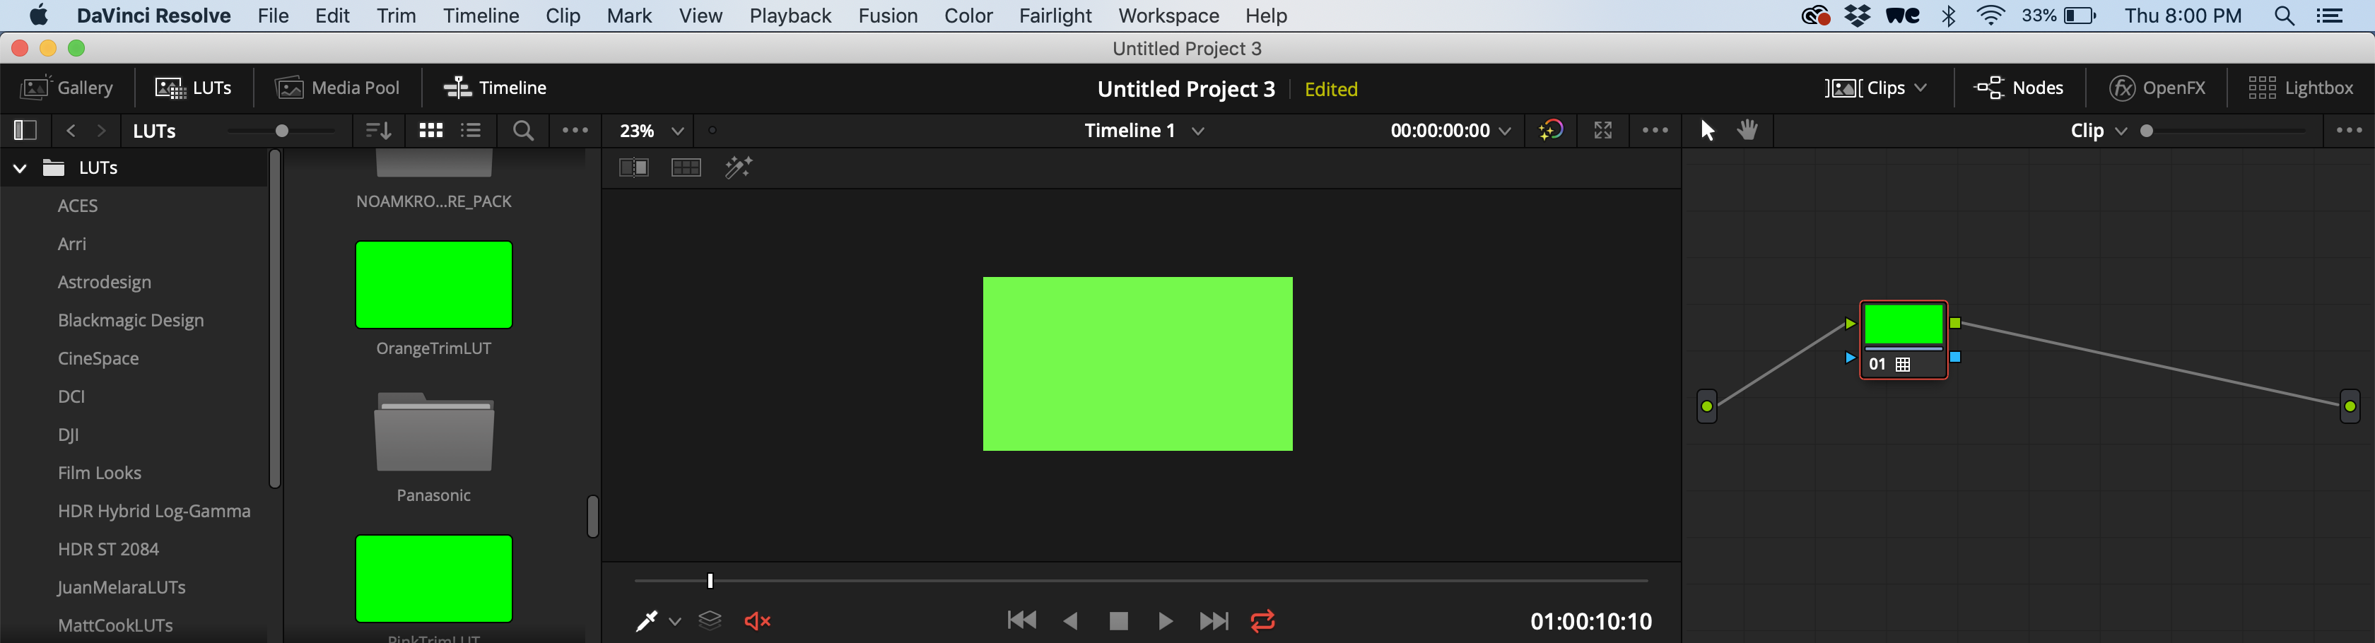Select the hand pan tool in node editor
The height and width of the screenshot is (643, 2375).
(x=1747, y=130)
